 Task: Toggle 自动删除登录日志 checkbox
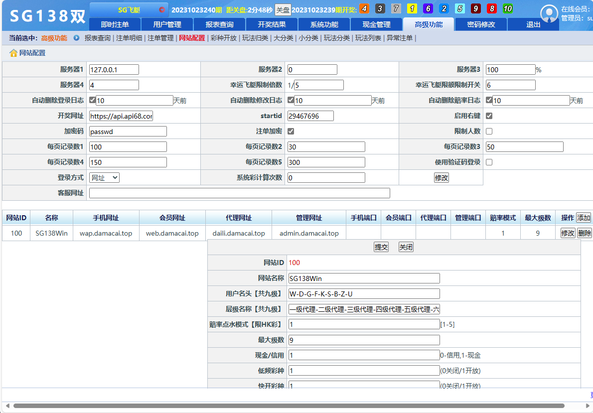[x=92, y=100]
